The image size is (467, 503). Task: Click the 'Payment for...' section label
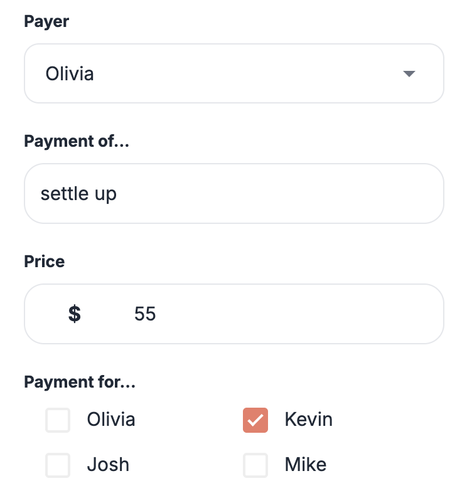[x=80, y=381]
